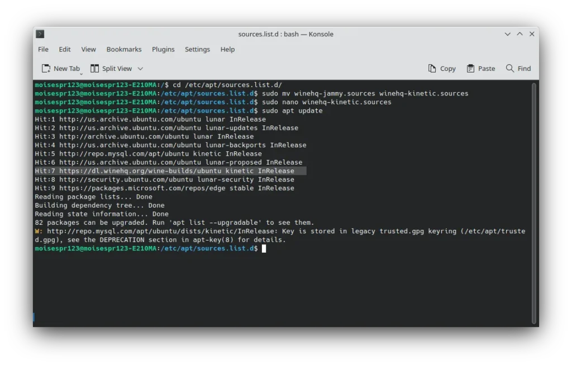Click the Konsole terminal icon in title bar
Screen dimensions: 572x366
point(40,34)
